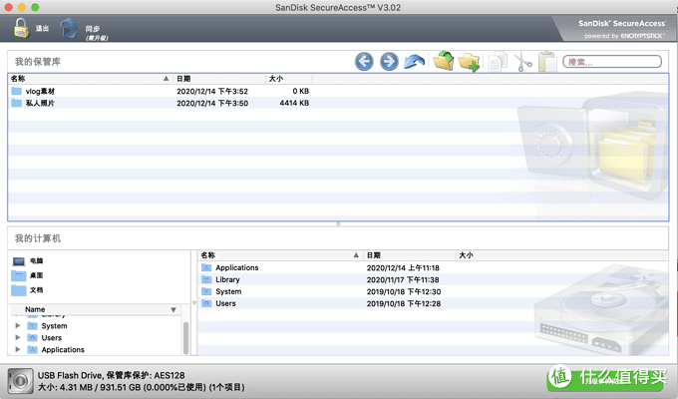
Task: Click the macOS green maximize button
Action: (36, 7)
